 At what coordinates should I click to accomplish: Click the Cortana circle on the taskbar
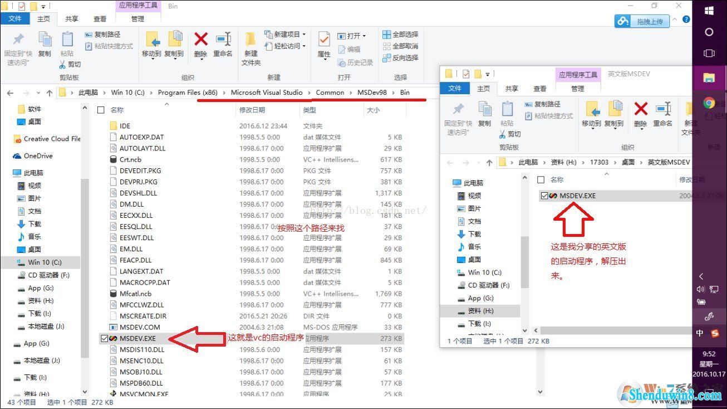(x=709, y=32)
